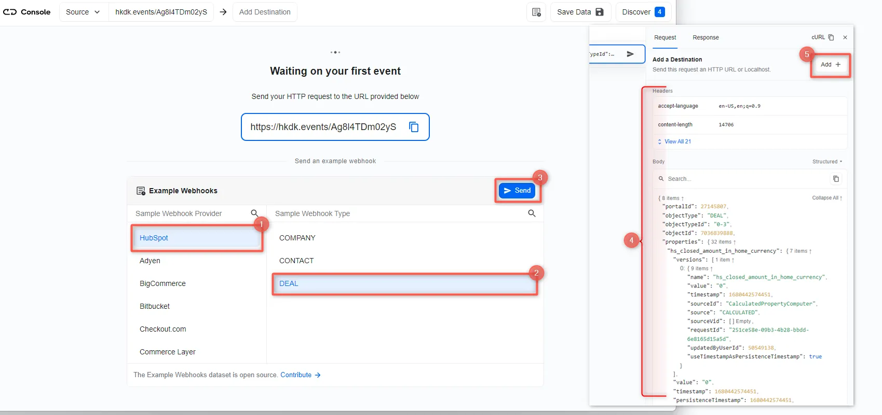Viewport: 882px width, 415px height.
Task: Click Collapse All in the body viewer
Action: 827,198
